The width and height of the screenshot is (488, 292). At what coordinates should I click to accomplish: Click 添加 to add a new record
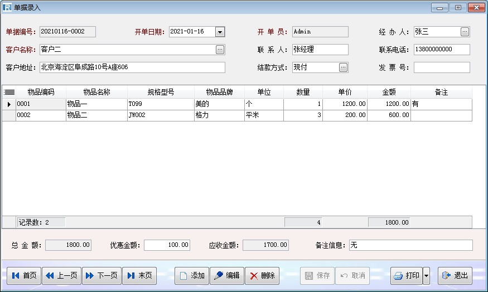[x=192, y=276]
